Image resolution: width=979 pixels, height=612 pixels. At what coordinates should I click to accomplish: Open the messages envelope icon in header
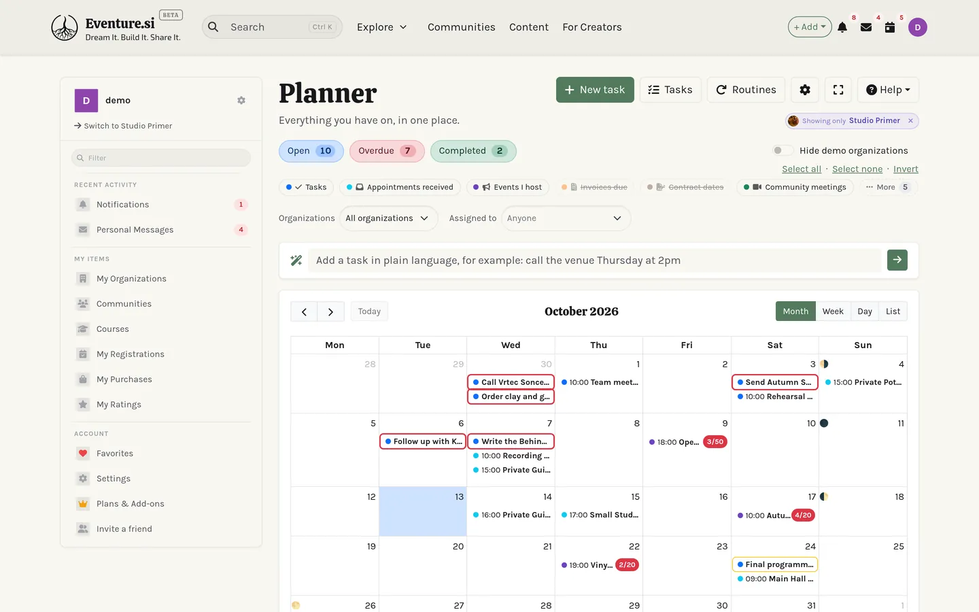pos(866,27)
